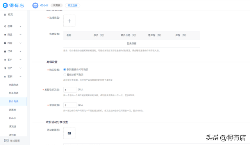Expand the 订单 menu chevron
This screenshot has height=145, width=250.
click(x=20, y=51)
